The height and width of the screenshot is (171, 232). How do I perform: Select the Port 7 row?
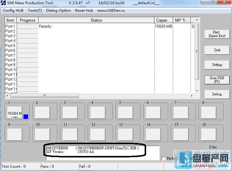pyautogui.click(x=100, y=55)
